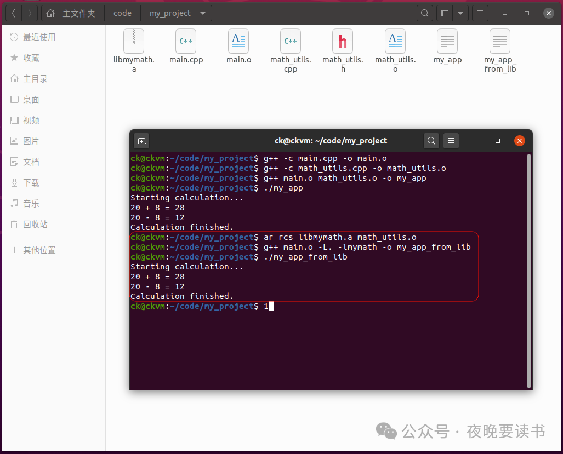Open 下载 downloads folder in sidebar
The height and width of the screenshot is (454, 563).
click(x=54, y=182)
